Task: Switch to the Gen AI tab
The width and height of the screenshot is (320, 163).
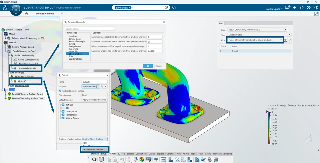Action: click(x=208, y=154)
